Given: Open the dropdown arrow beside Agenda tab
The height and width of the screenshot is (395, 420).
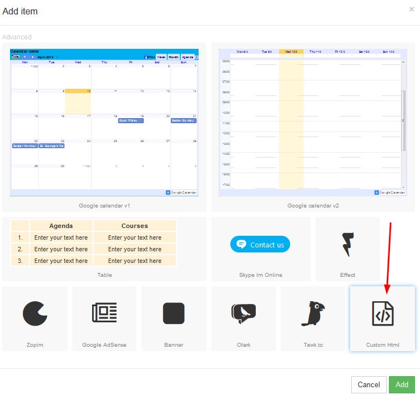Looking at the screenshot, I should [x=196, y=57].
